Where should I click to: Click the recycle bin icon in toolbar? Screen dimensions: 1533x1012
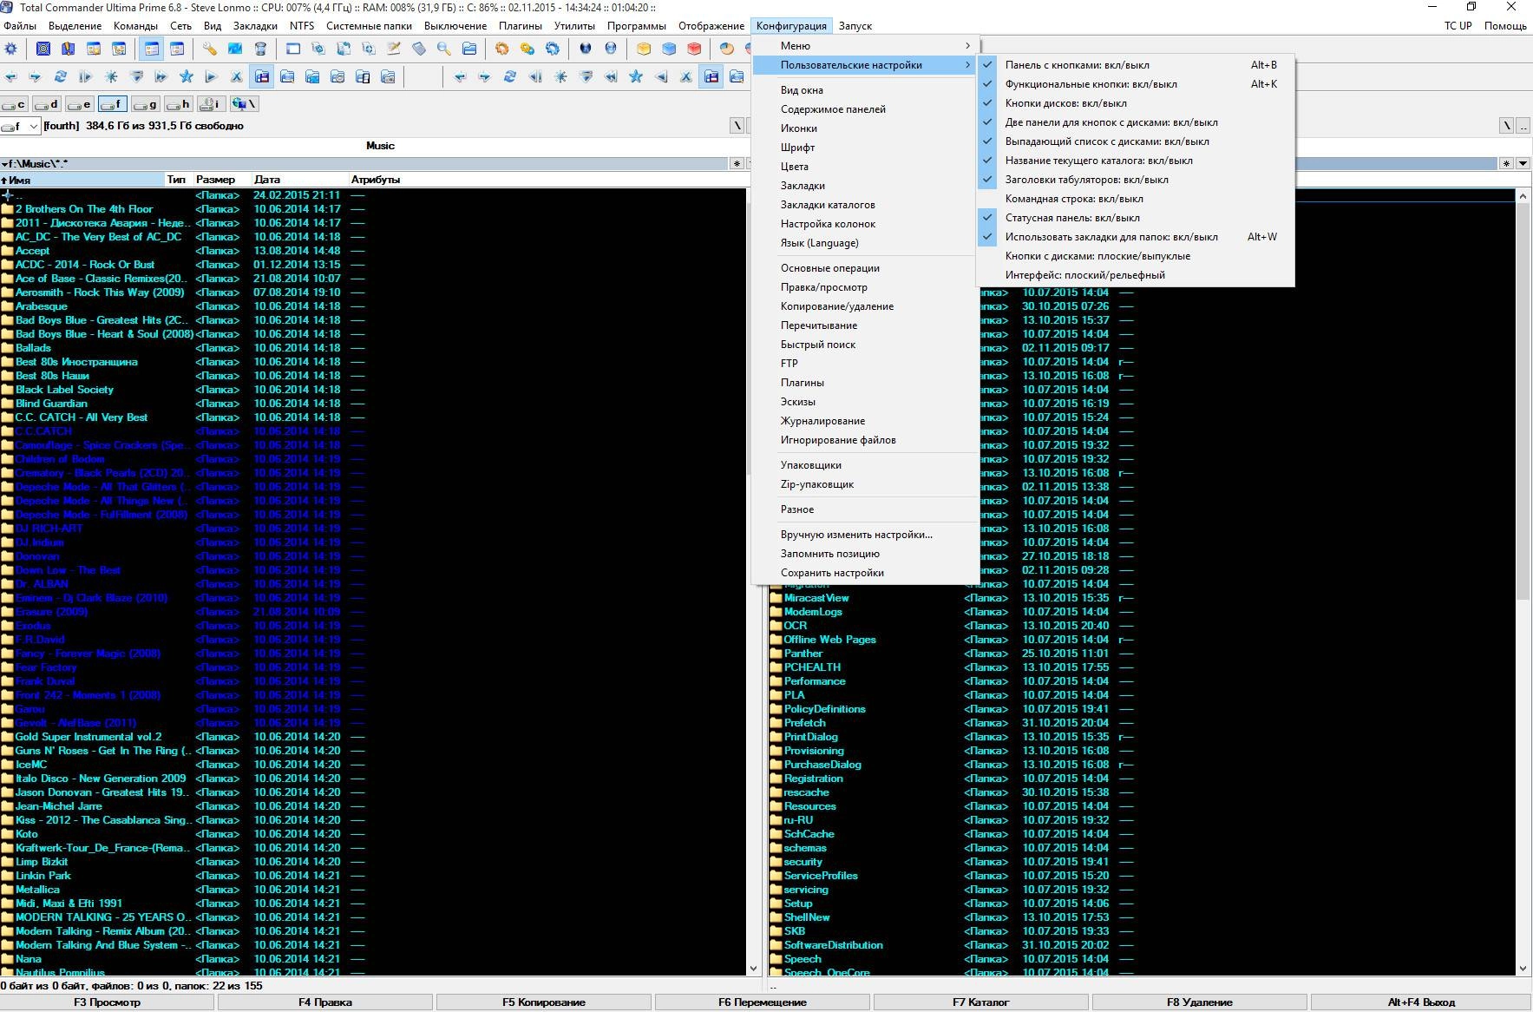[x=260, y=49]
